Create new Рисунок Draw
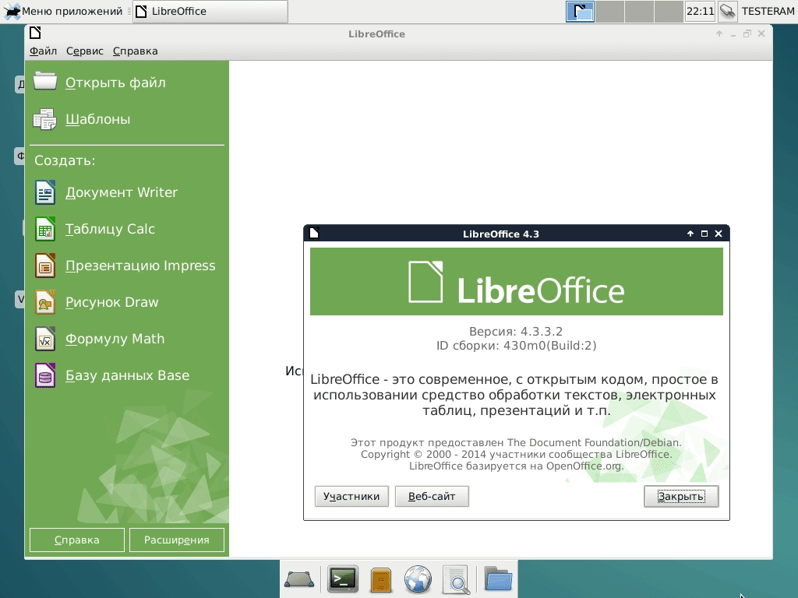 112,302
